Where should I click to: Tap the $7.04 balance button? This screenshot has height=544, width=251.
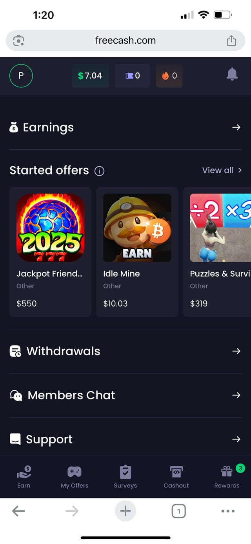pos(91,76)
